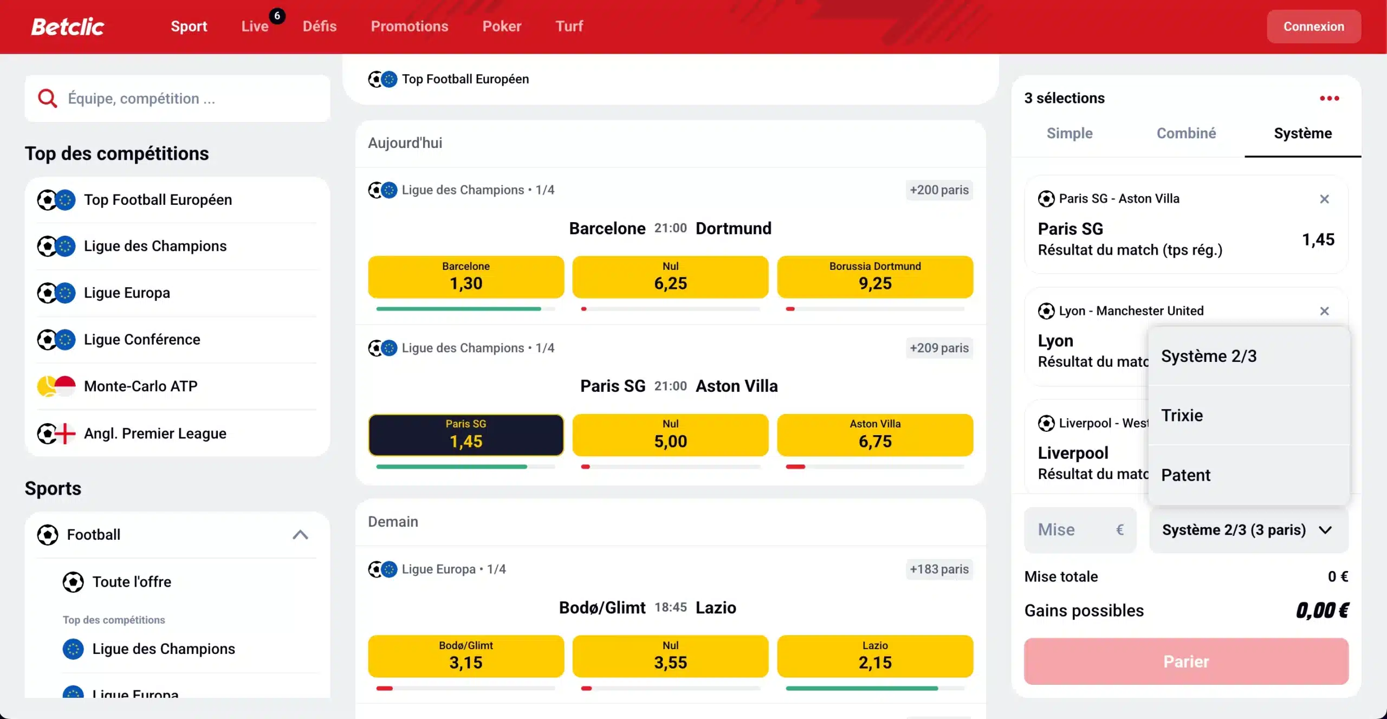Click the search magnifier icon

(47, 98)
